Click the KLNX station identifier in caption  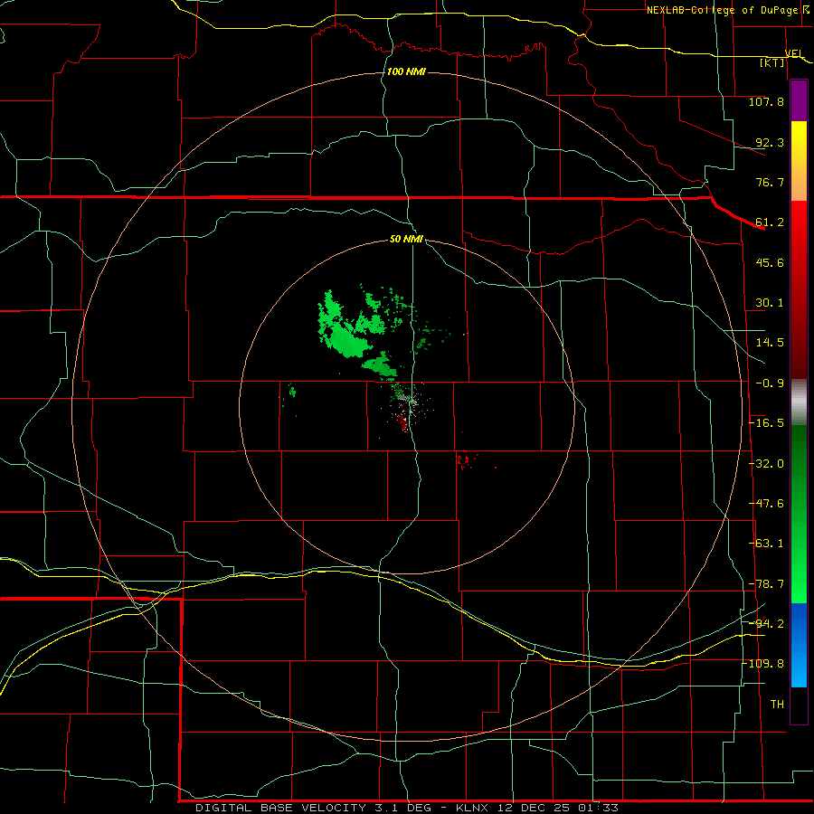[472, 808]
